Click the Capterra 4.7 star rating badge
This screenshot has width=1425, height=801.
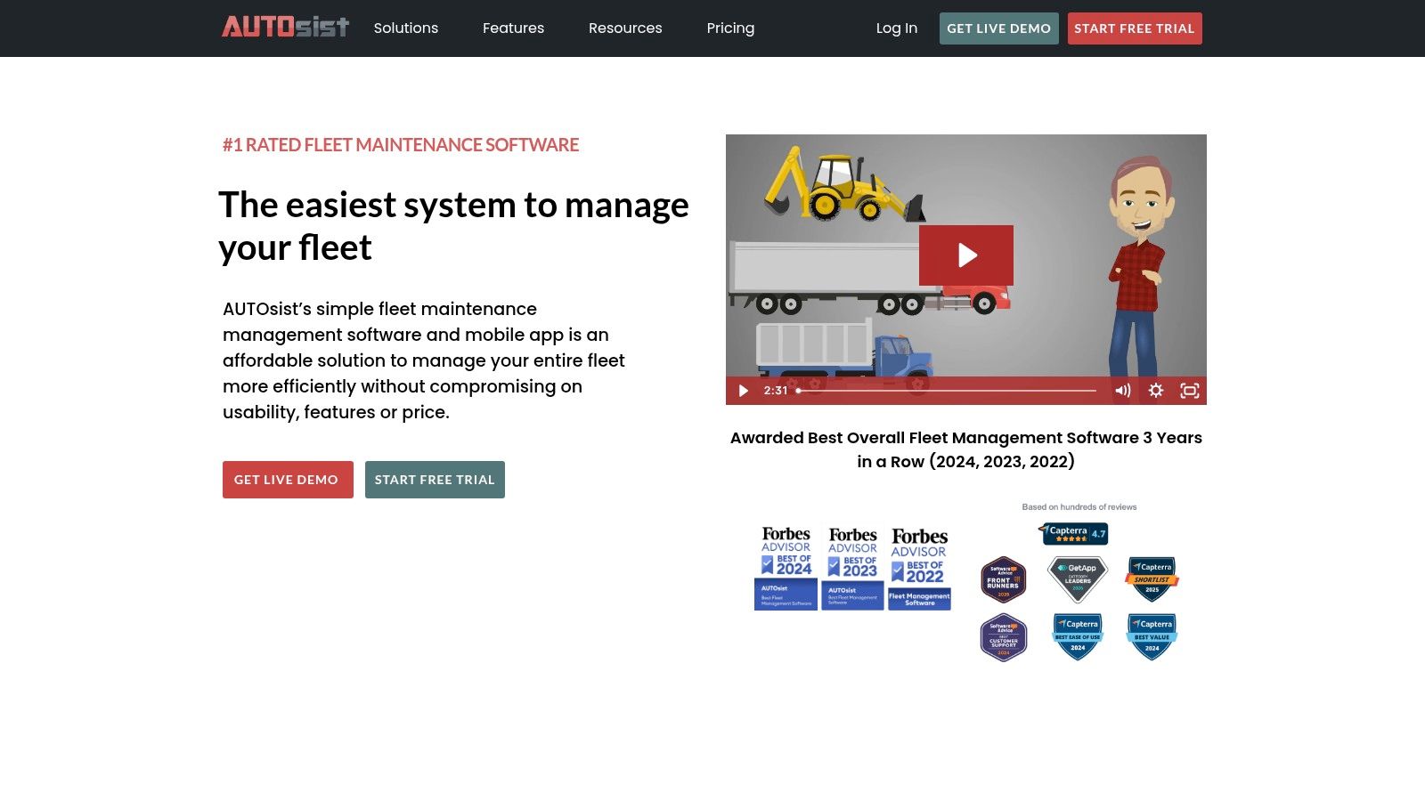coord(1074,533)
